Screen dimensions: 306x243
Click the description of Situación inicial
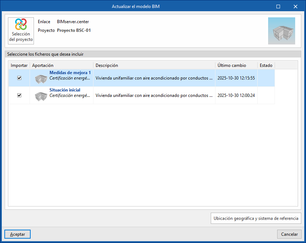[x=154, y=95]
